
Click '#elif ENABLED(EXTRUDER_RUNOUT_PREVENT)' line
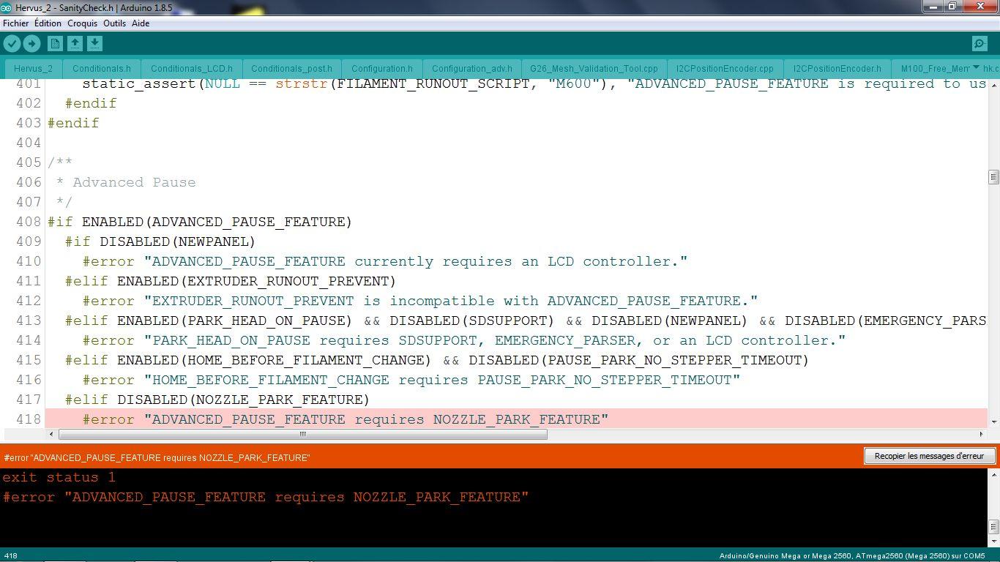(231, 281)
